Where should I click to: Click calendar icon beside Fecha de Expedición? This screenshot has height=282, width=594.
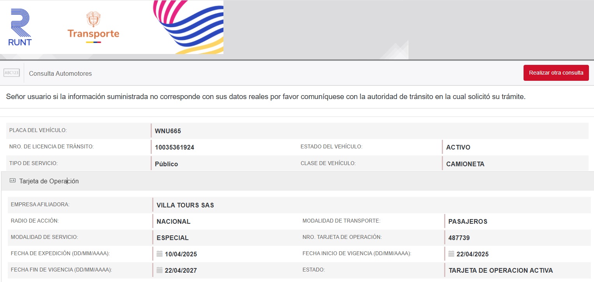click(159, 254)
